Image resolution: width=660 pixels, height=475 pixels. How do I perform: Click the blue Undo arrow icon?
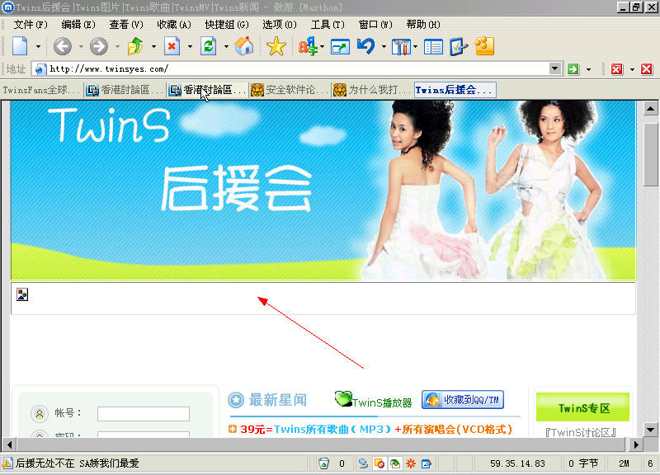(366, 46)
